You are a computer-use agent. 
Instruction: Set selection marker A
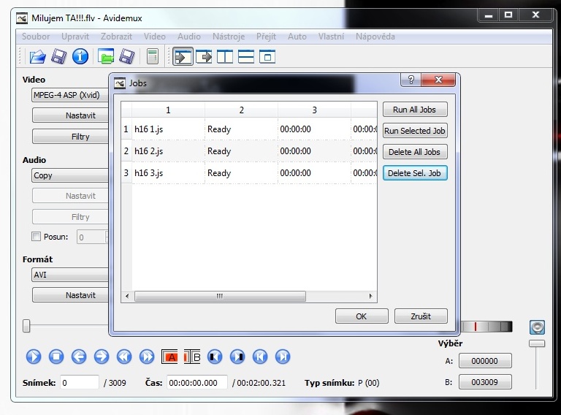[170, 357]
